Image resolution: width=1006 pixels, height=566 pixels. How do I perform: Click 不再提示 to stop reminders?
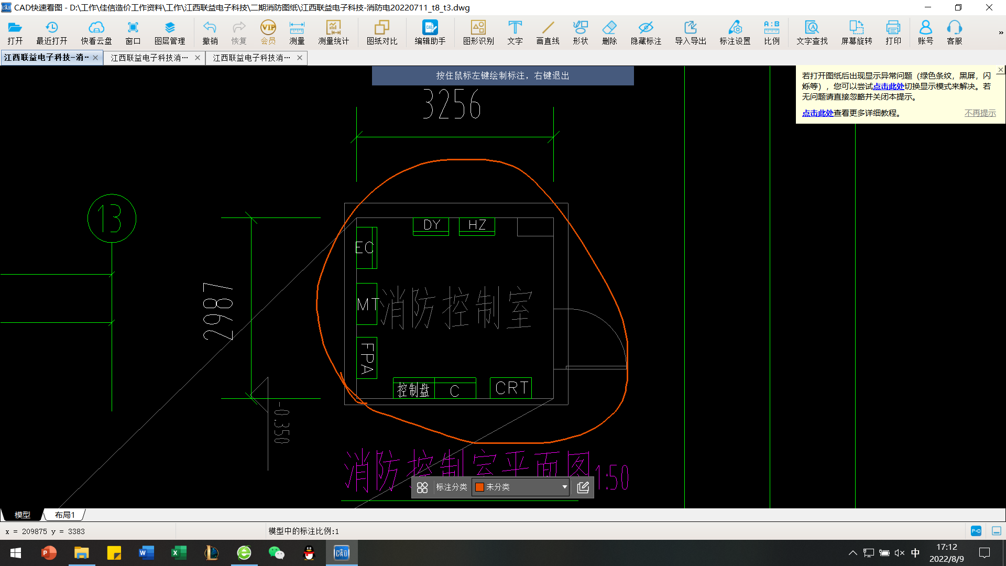click(980, 113)
